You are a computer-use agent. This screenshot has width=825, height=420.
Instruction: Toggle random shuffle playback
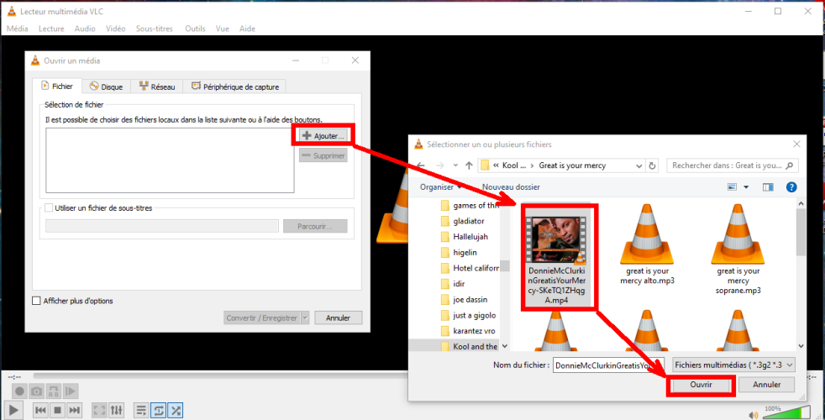pyautogui.click(x=176, y=410)
